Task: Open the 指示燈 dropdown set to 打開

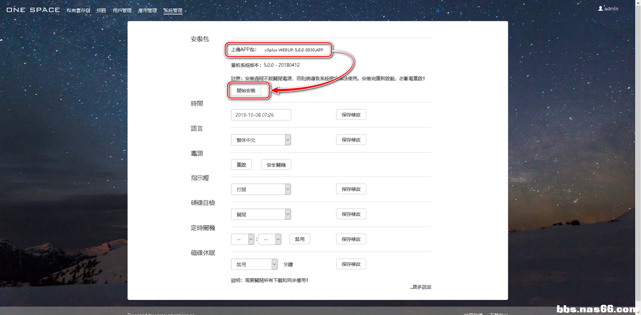Action: 261,189
